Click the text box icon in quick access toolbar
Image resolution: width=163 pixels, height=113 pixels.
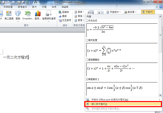(8, 2)
